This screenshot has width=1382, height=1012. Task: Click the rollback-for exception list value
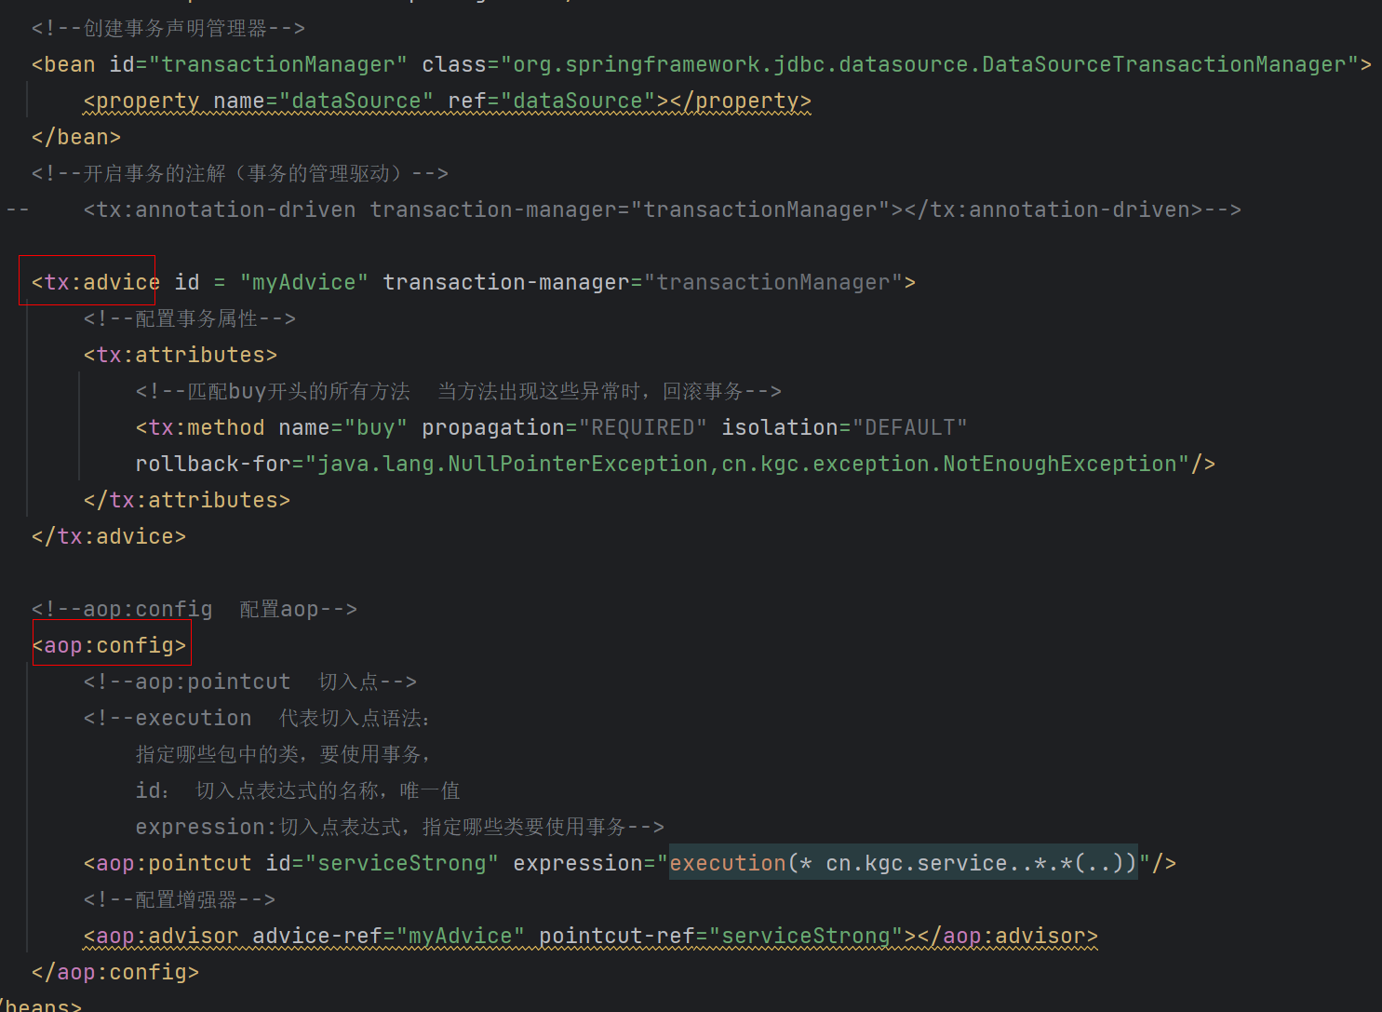(747, 464)
